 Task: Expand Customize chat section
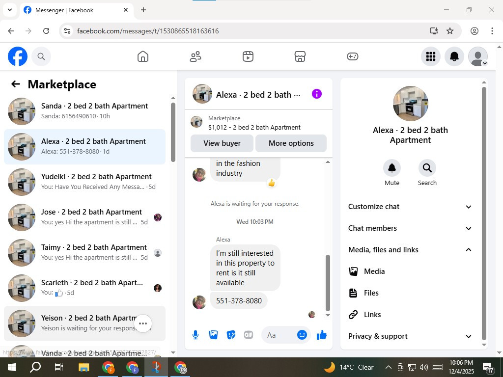point(410,207)
